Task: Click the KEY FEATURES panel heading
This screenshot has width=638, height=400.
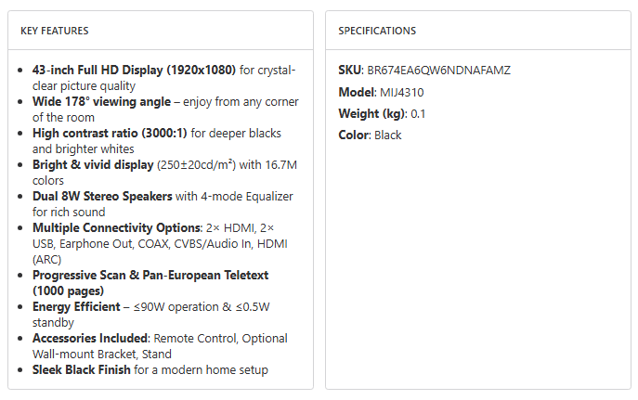Action: point(55,31)
